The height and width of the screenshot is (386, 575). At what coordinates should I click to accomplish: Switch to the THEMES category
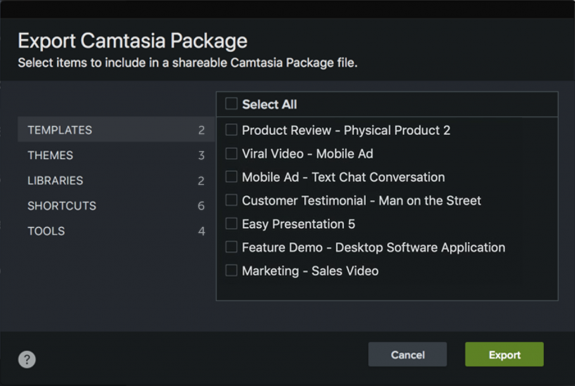[x=116, y=155]
